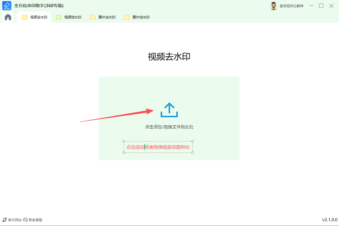
Task: Click the version number v2.1.0.0
Action: click(329, 219)
